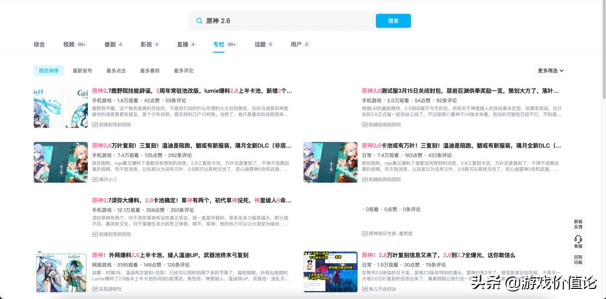The image size is (606, 299).
Task: Click inside the search input field
Action: [278, 21]
